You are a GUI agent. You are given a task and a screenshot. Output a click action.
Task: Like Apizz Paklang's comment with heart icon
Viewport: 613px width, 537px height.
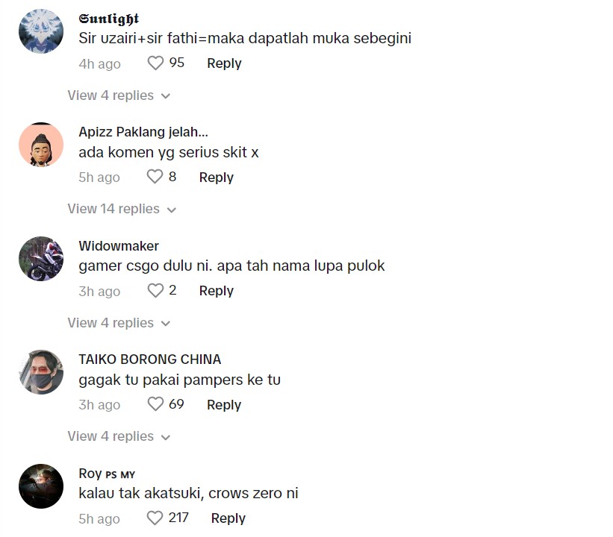[155, 177]
